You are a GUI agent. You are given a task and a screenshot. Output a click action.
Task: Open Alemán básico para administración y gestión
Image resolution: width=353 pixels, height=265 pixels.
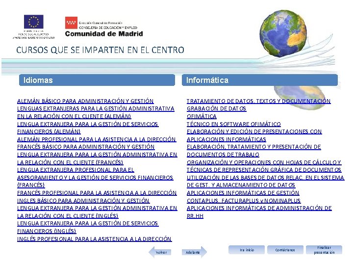pos(85,101)
